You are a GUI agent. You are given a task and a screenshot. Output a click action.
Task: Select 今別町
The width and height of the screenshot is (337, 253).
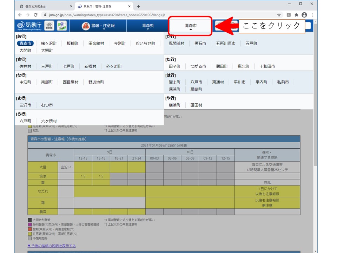click(x=120, y=43)
